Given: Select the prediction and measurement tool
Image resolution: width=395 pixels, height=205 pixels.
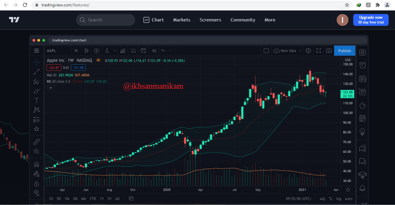Looking at the screenshot, I should click(36, 119).
